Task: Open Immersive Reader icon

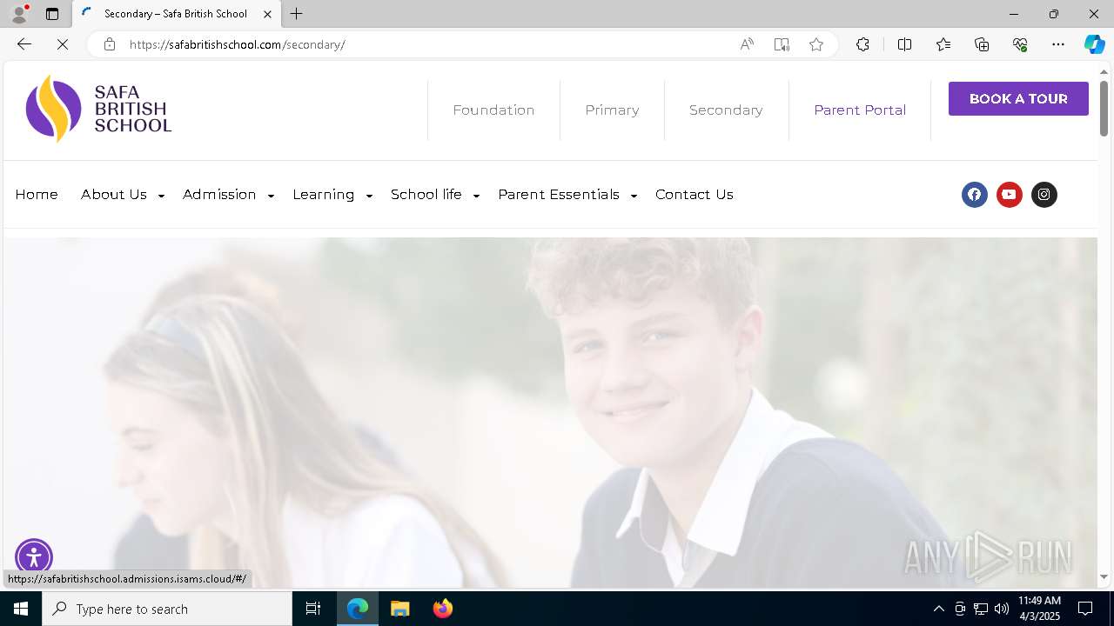Action: coord(782,44)
